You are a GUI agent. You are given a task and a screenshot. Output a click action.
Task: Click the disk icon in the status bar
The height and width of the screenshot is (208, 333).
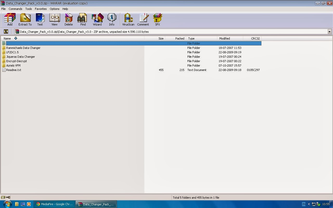(x=3, y=197)
